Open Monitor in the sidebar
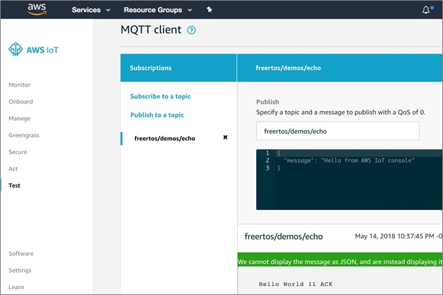Viewport: 443px width, 295px height. click(x=20, y=85)
